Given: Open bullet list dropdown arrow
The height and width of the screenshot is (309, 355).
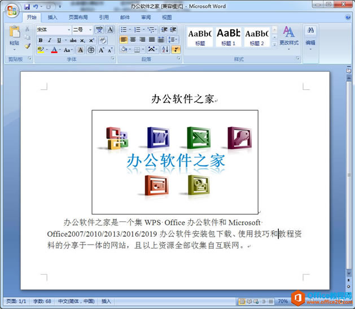Looking at the screenshot, I should point(130,30).
